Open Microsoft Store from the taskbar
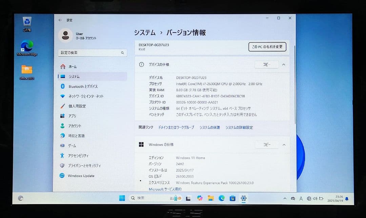The width and height of the screenshot is (366, 218). tap(232, 198)
